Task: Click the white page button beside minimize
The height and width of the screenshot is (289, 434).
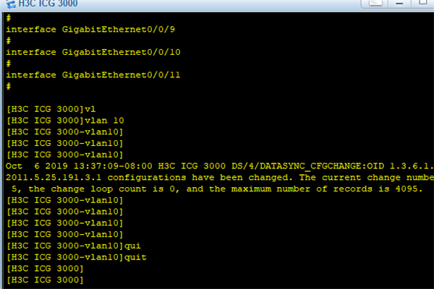Action: [x=375, y=3]
